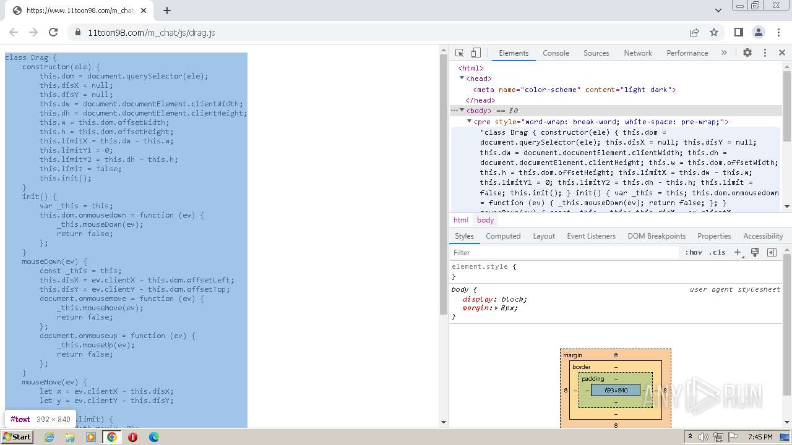Open the DOM Breakpoints tab
This screenshot has width=792, height=445.
(x=656, y=236)
